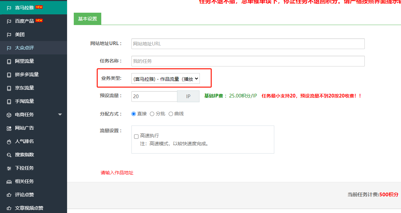Open 网站广告 in the sidebar
Screen dimensions: 401x213
(34, 128)
